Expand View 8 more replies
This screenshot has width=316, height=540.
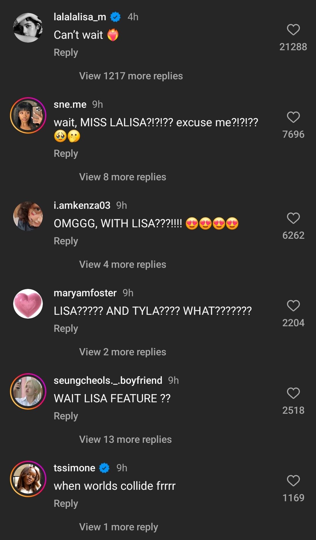(x=123, y=177)
